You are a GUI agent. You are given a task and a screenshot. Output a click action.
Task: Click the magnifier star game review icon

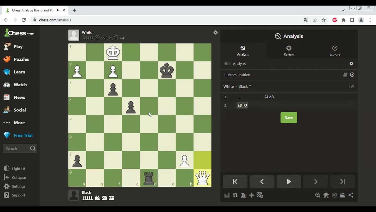pyautogui.click(x=318, y=195)
